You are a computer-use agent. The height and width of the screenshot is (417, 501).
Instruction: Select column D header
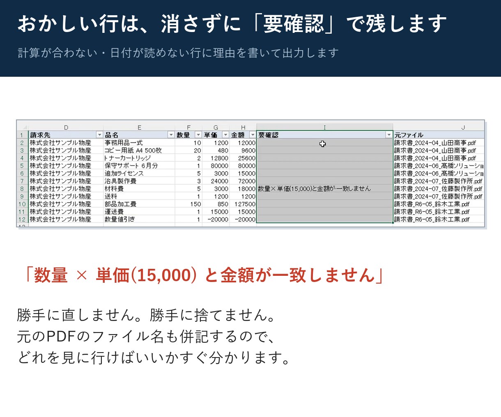click(x=66, y=127)
